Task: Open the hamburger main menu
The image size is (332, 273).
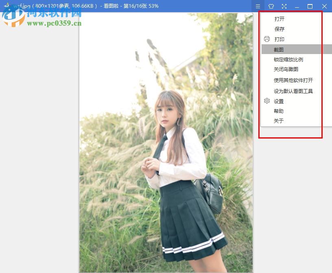Action: point(258,6)
